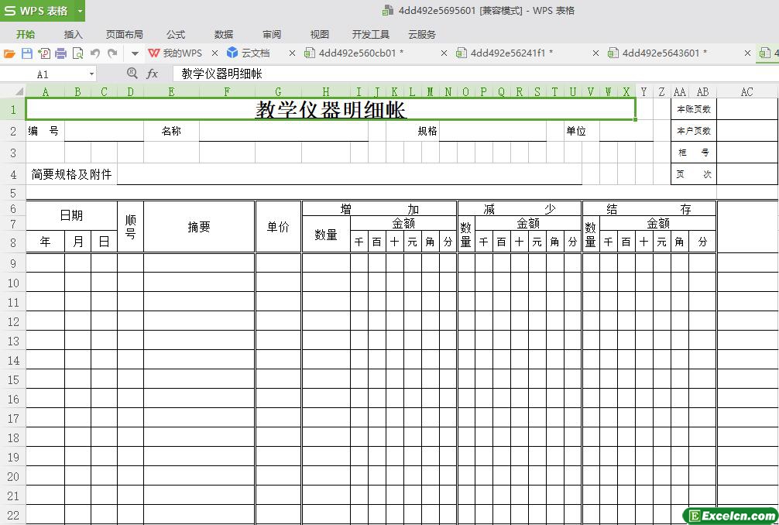
Task: Open Print Preview from quick toolbar
Action: point(77,53)
